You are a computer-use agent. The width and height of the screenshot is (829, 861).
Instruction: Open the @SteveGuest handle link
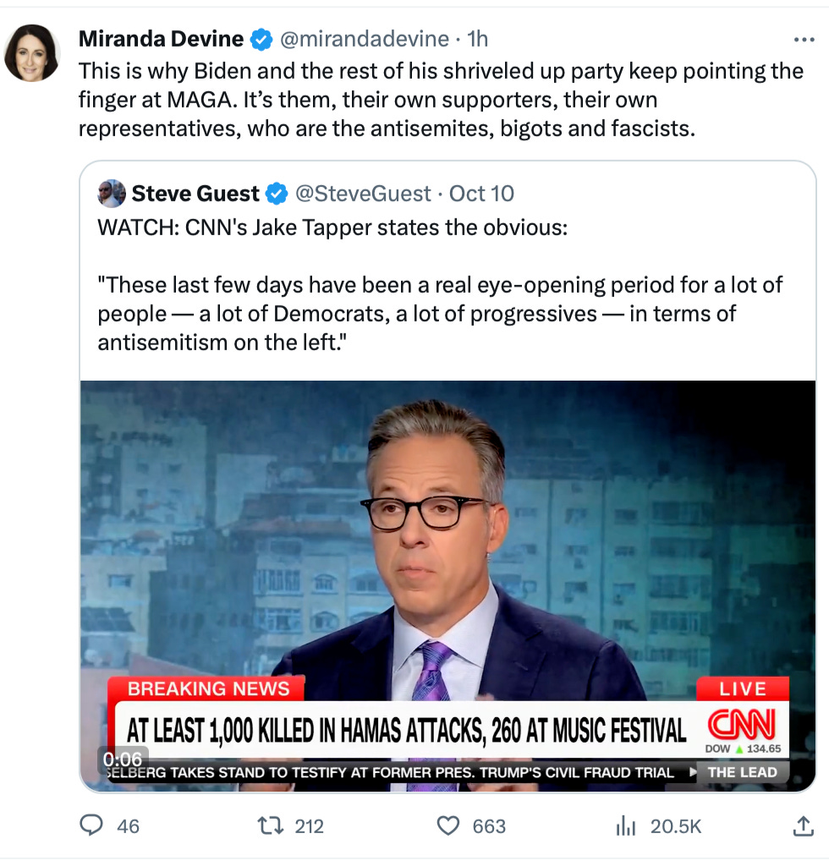(363, 194)
